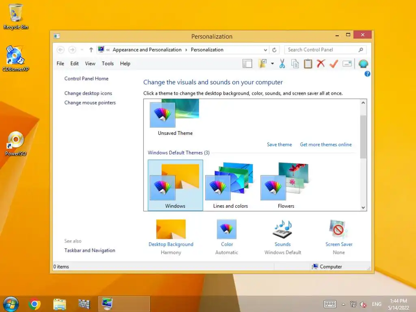416x312 pixels.
Task: Open the folder options dropdown arrow
Action: tap(272, 64)
